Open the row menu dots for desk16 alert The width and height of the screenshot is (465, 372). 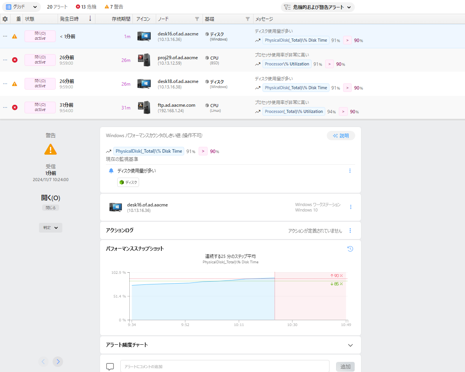[5, 36]
